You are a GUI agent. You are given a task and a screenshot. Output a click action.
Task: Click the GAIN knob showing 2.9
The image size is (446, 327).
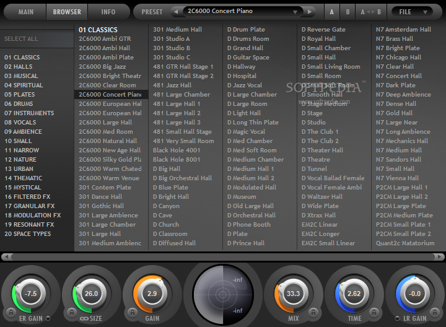152,294
